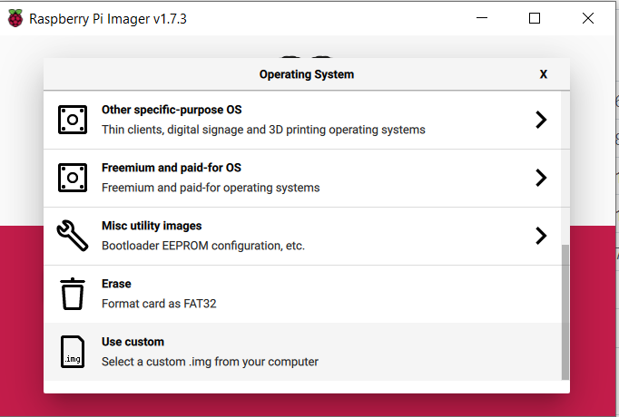Choose the "Use custom" option label
Viewport: 619px width, 417px height.
click(133, 342)
